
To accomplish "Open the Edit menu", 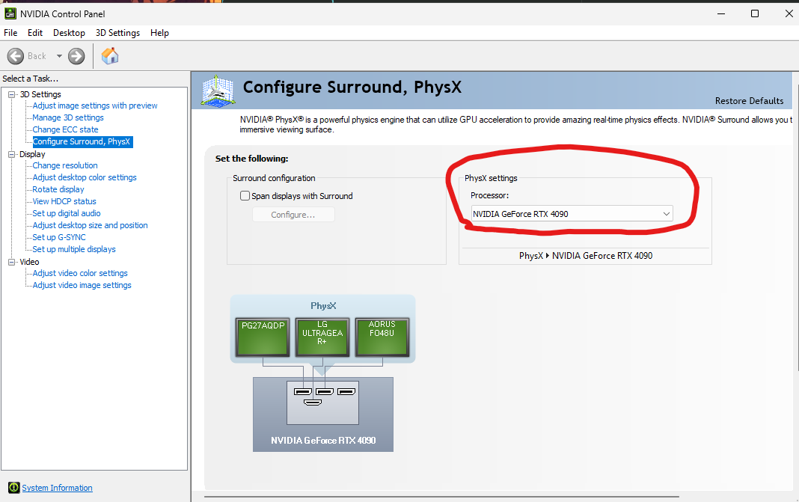I will click(x=35, y=33).
